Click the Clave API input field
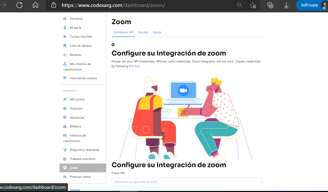The image size is (328, 192). (x=187, y=182)
